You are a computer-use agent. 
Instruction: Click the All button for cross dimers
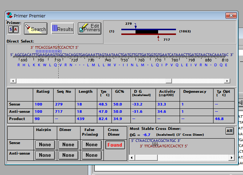pos(230,131)
